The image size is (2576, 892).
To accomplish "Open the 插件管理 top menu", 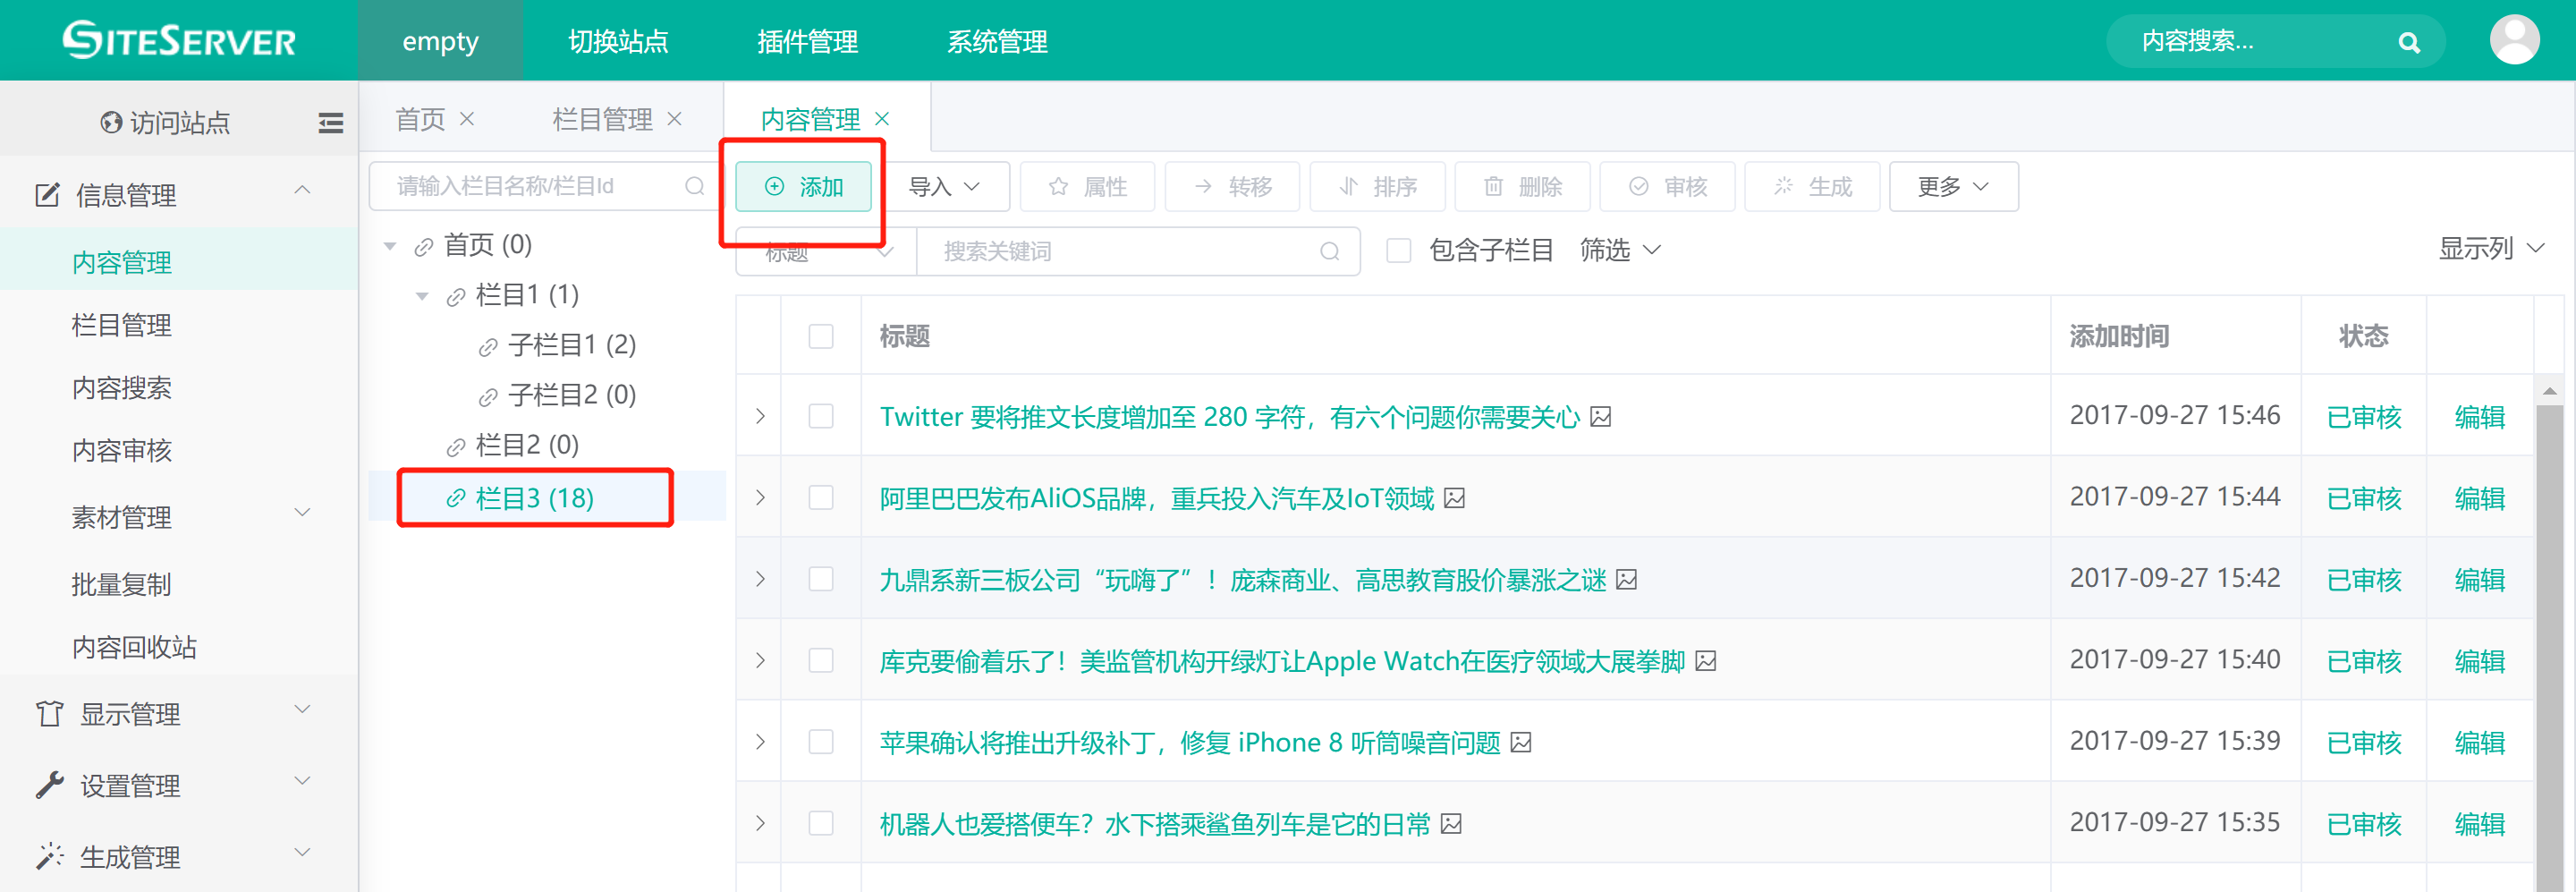I will [807, 42].
